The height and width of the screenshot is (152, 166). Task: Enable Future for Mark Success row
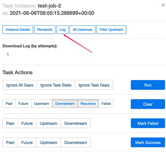27,143
